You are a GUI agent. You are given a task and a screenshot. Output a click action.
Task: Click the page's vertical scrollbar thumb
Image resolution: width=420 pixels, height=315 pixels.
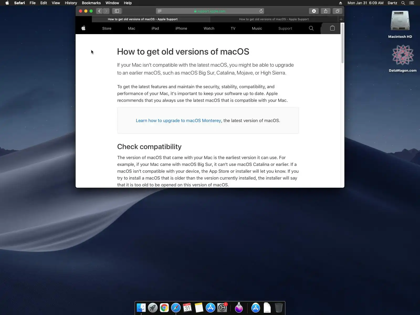click(342, 43)
